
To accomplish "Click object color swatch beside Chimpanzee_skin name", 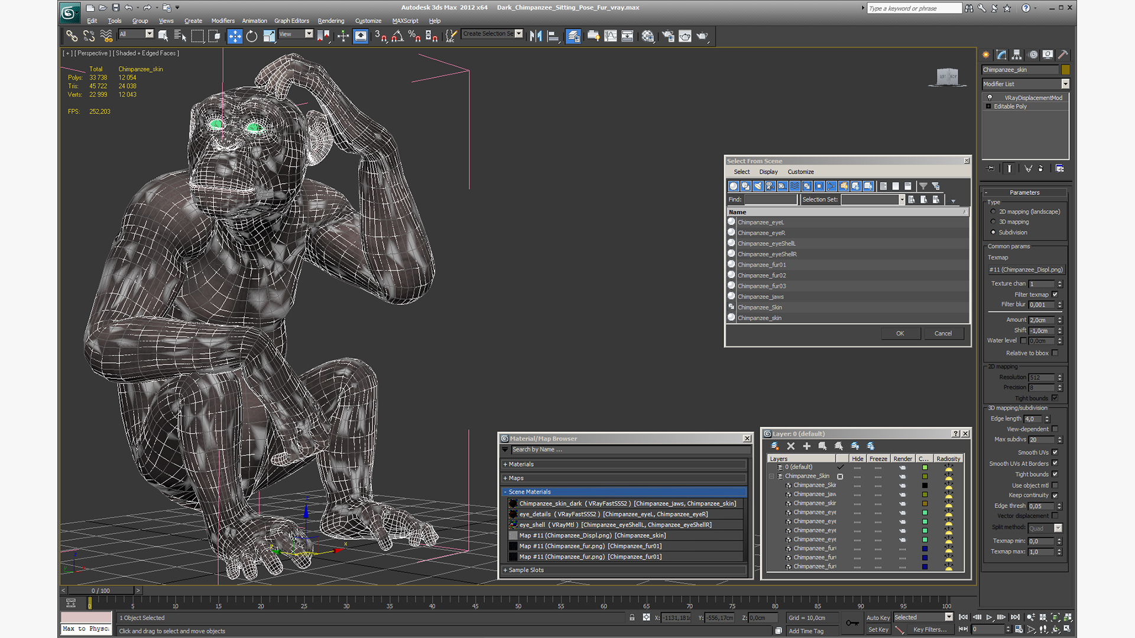I will [x=1065, y=70].
